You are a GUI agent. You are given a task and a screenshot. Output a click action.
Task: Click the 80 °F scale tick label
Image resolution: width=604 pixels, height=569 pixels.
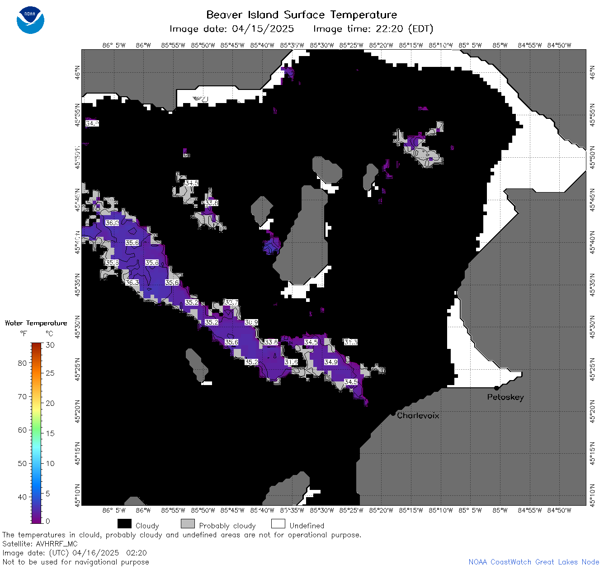[22, 363]
